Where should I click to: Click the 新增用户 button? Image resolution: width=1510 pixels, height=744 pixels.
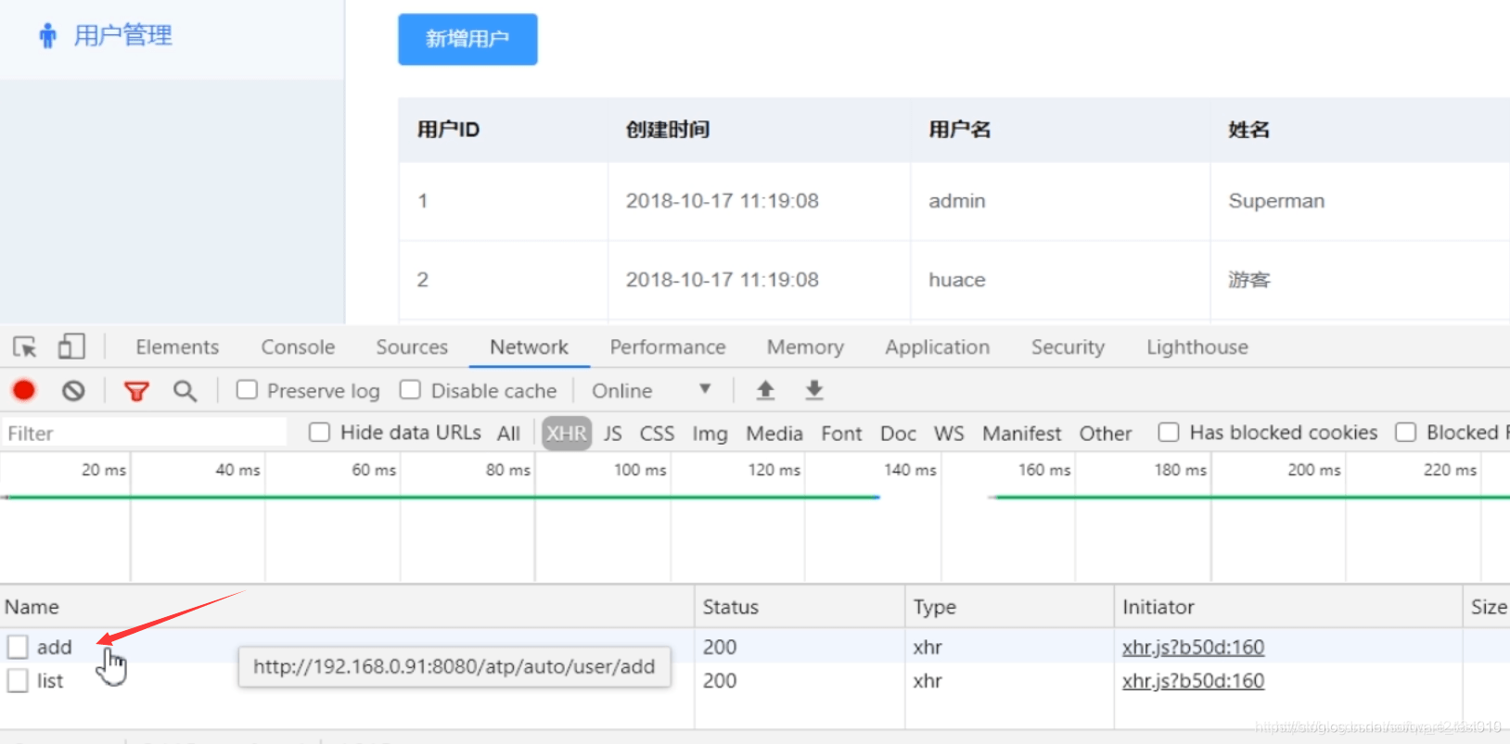pyautogui.click(x=467, y=39)
